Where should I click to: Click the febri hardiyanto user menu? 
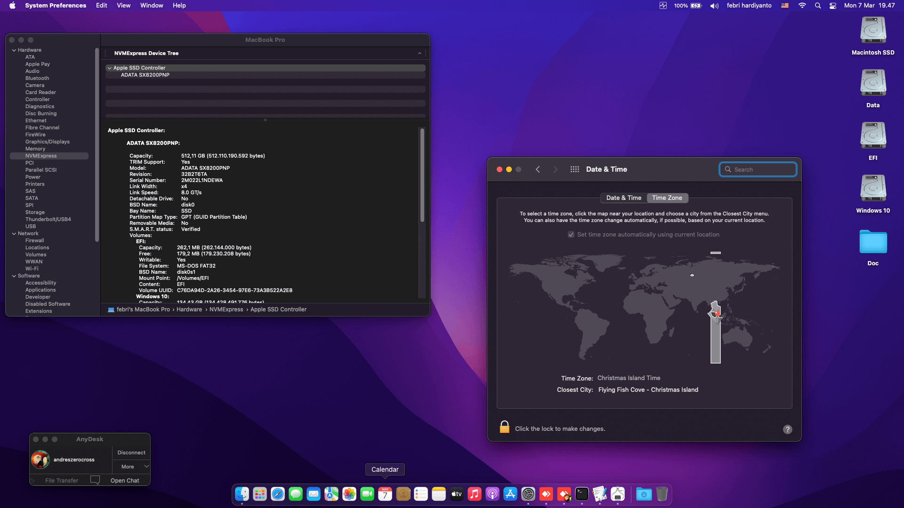(749, 6)
